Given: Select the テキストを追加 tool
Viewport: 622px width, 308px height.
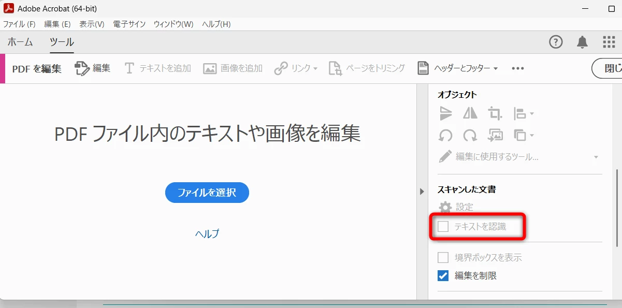Looking at the screenshot, I should pos(157,68).
